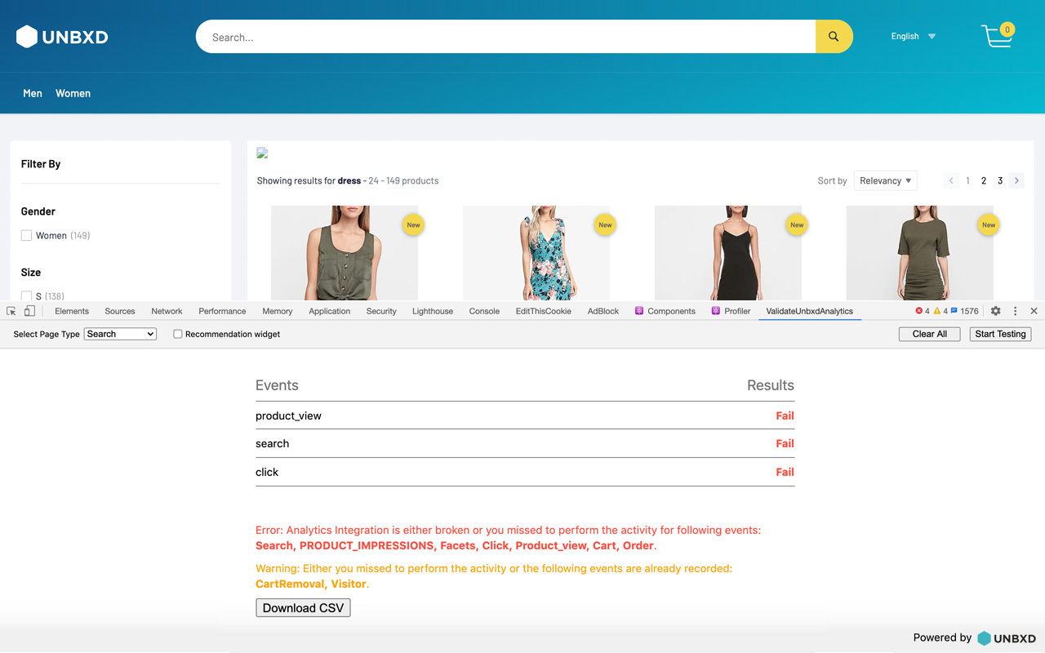Open the React Components tab
This screenshot has height=653, width=1045.
[x=665, y=311]
